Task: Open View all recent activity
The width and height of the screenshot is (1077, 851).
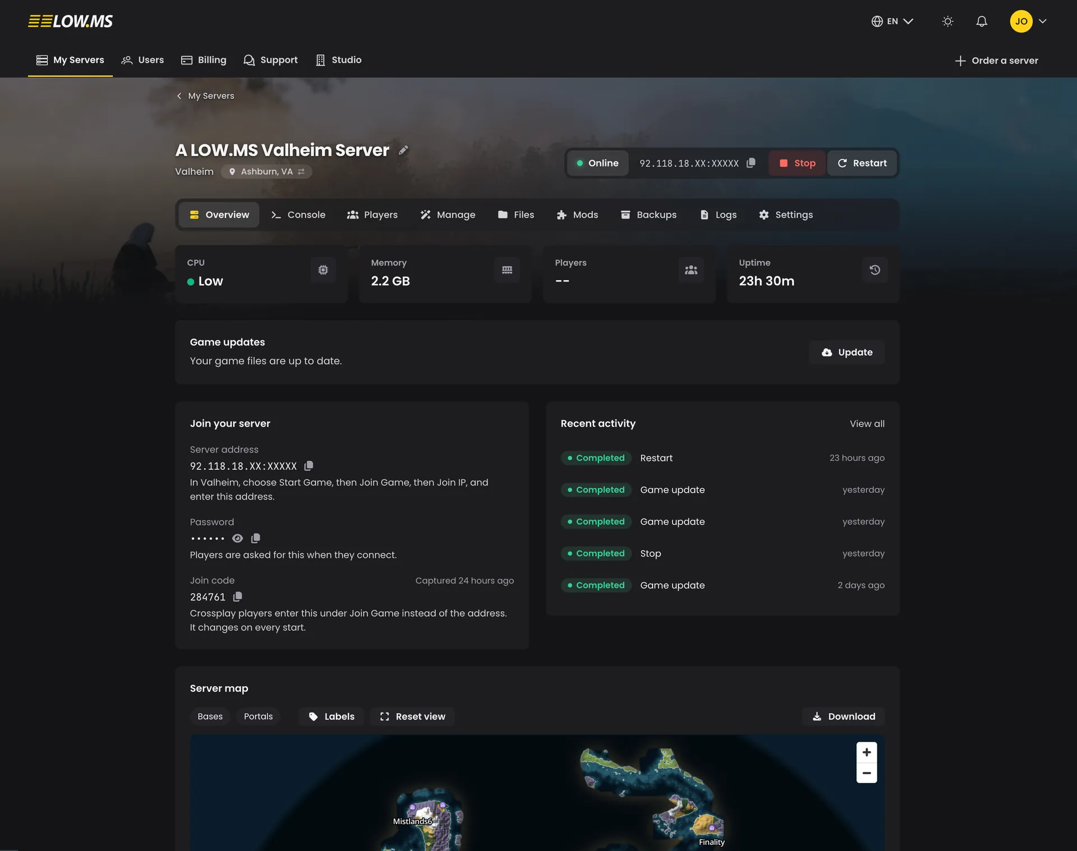Action: (x=867, y=424)
